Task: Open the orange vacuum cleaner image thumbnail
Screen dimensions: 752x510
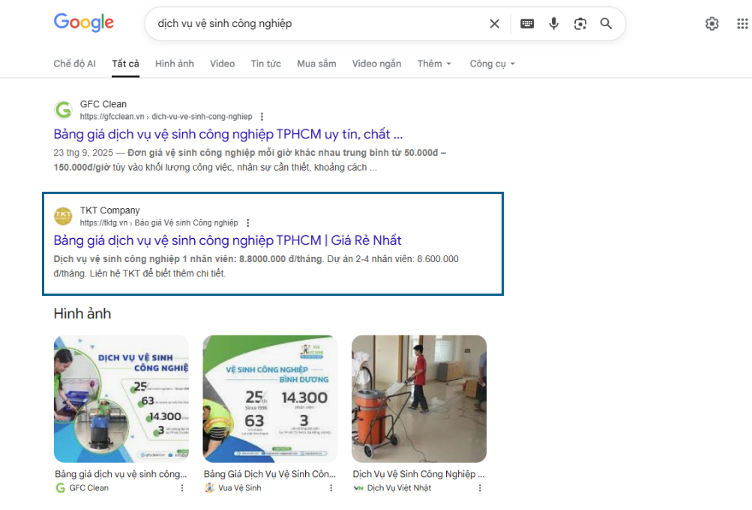Action: click(418, 398)
